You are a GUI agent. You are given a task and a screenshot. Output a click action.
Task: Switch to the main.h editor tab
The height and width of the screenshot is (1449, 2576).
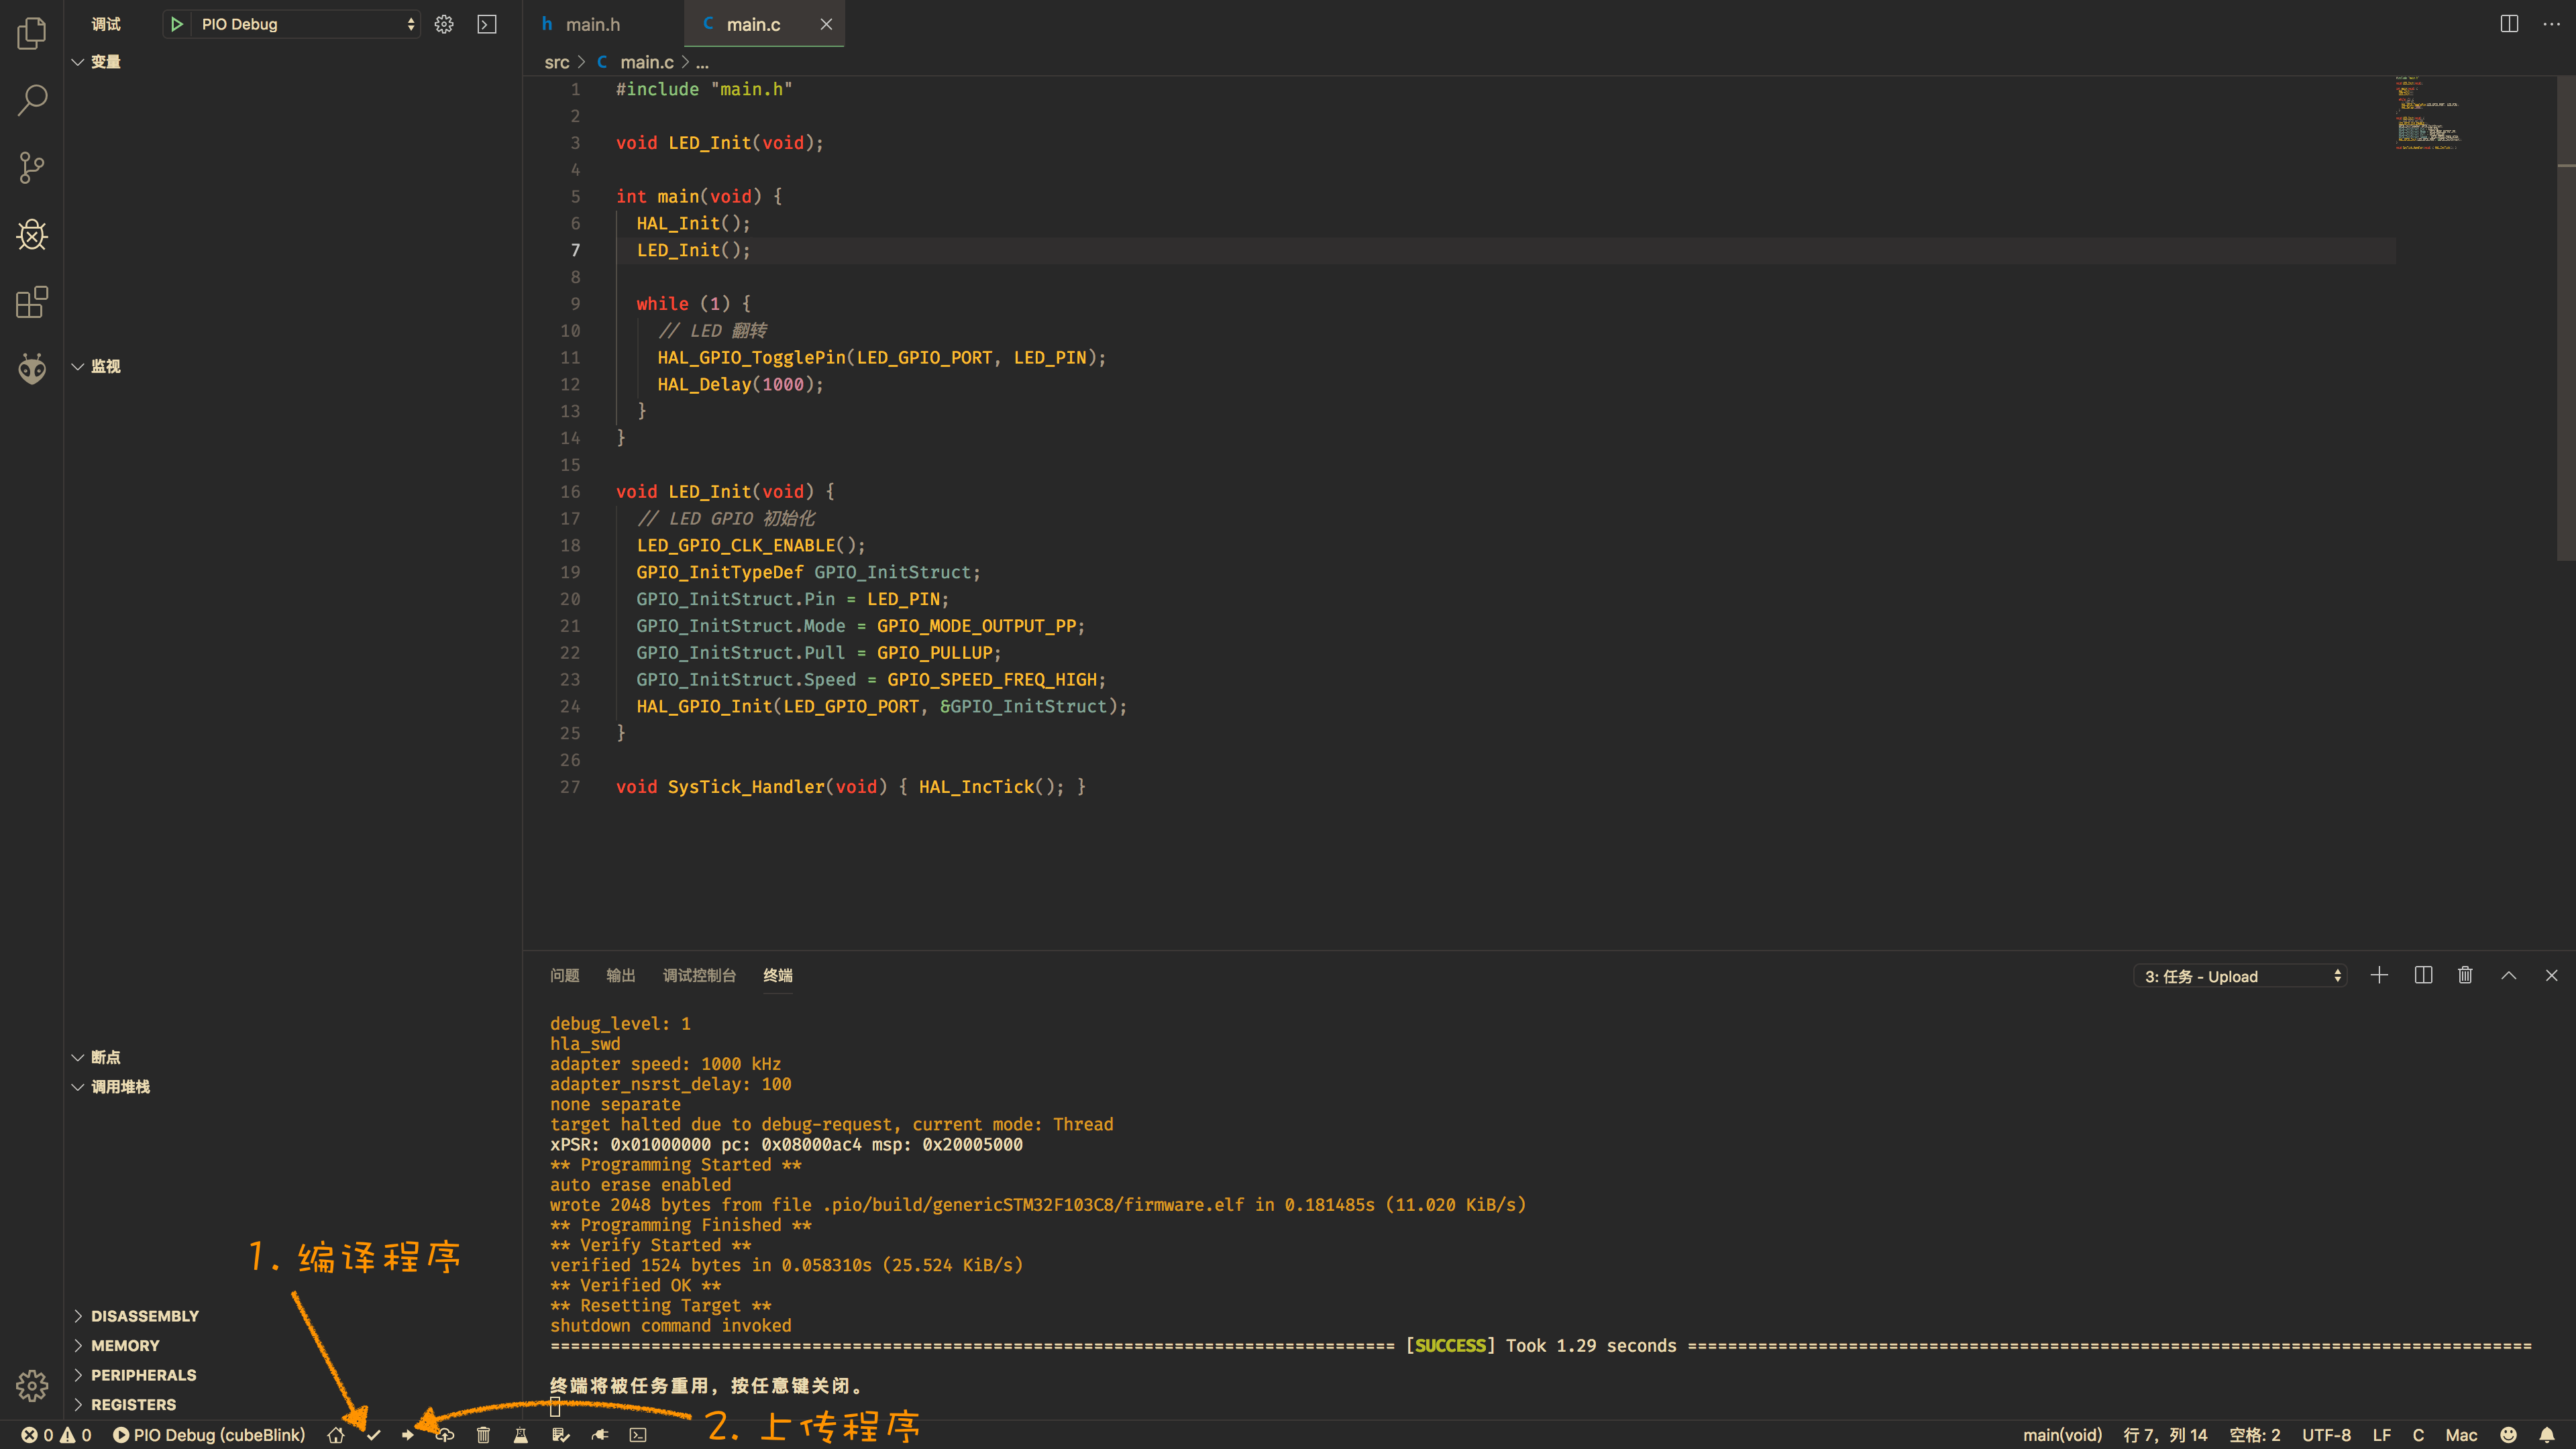pos(604,24)
